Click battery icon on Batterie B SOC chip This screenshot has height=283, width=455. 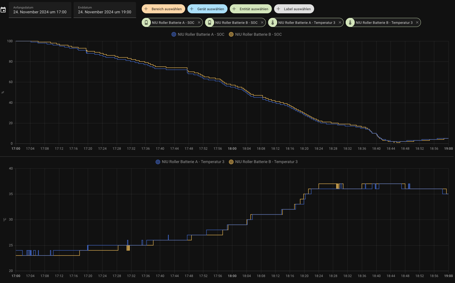pyautogui.click(x=210, y=23)
